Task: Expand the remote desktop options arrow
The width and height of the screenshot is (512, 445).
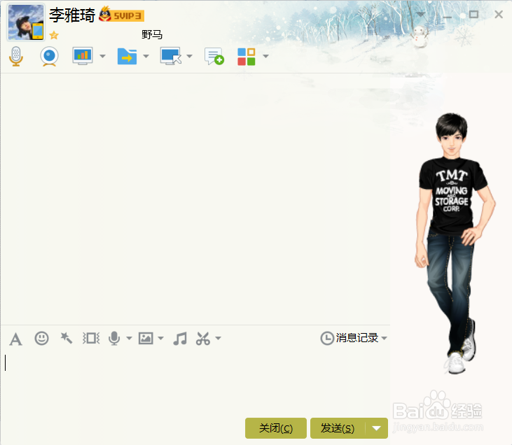Action: [x=189, y=56]
